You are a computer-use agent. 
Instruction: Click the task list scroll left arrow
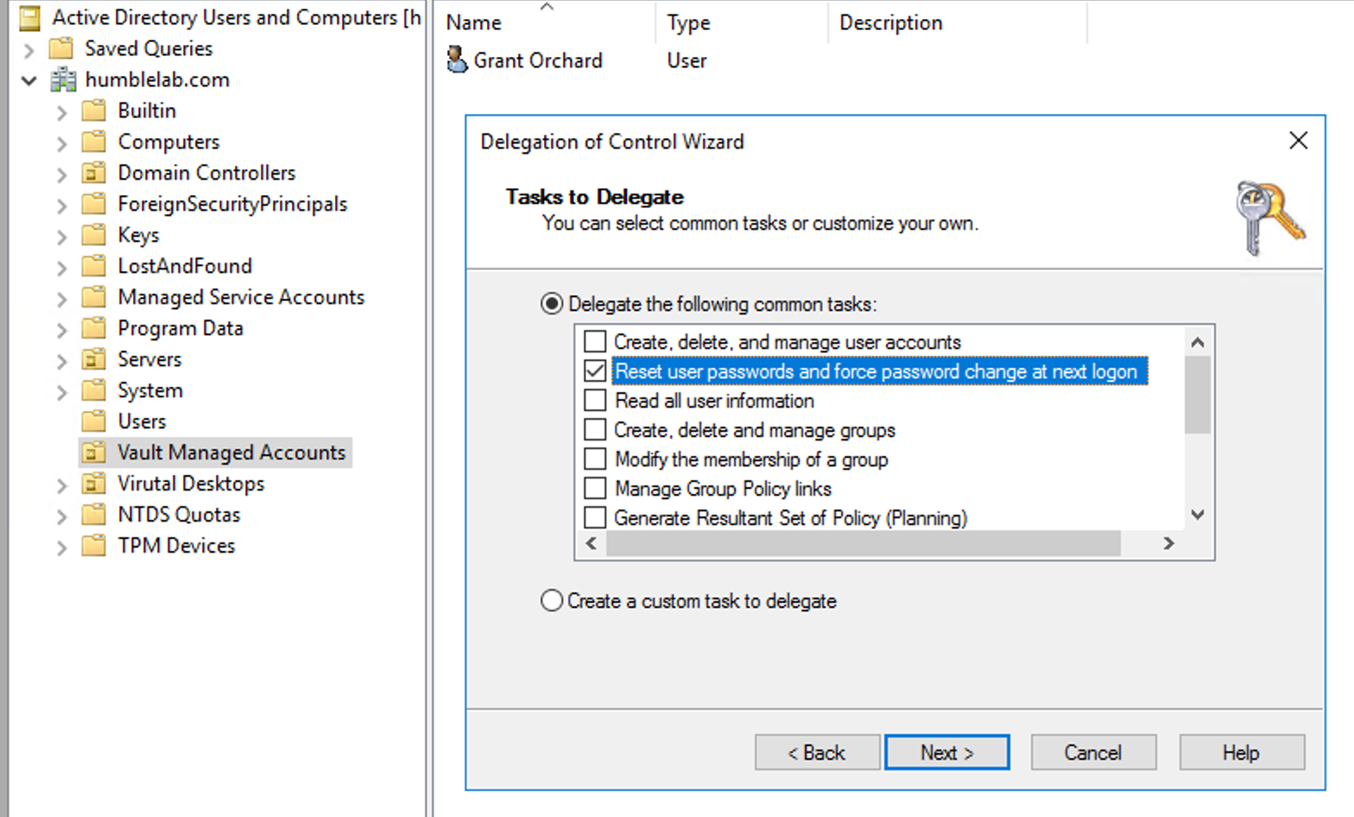point(592,543)
